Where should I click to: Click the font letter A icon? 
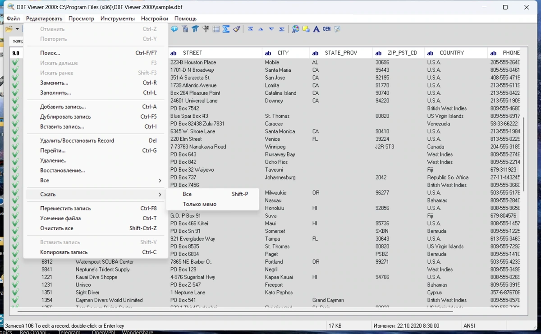coord(316,29)
